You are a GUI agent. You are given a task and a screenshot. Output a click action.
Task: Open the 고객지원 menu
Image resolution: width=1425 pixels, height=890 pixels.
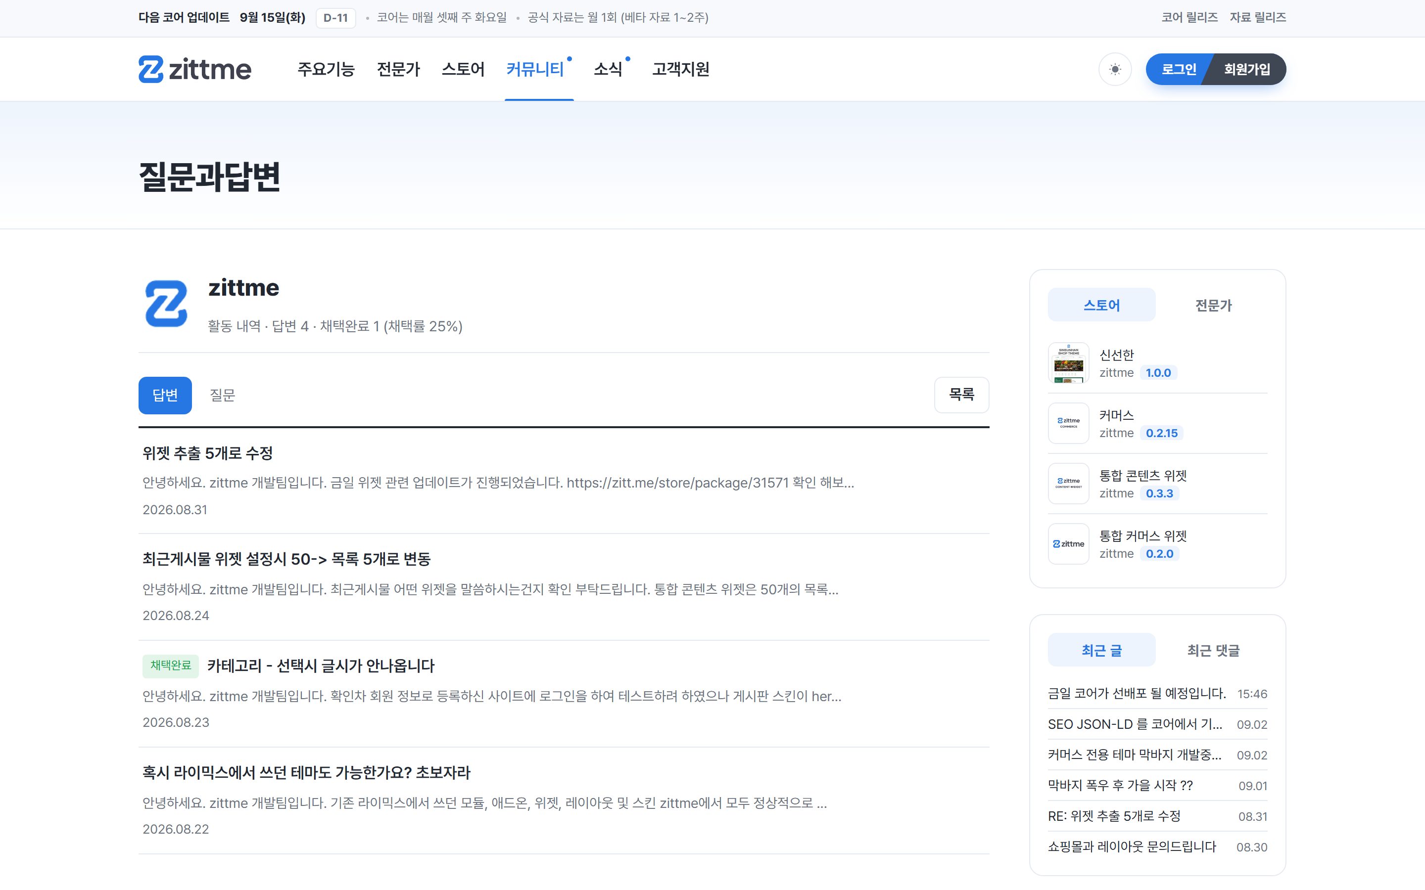(x=680, y=69)
